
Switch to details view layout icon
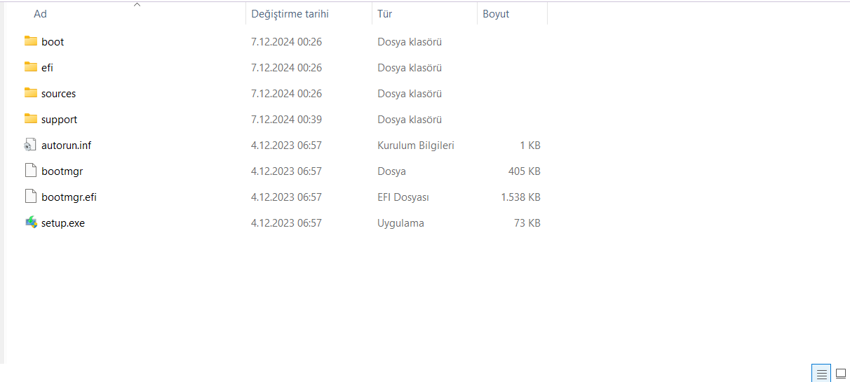point(821,374)
